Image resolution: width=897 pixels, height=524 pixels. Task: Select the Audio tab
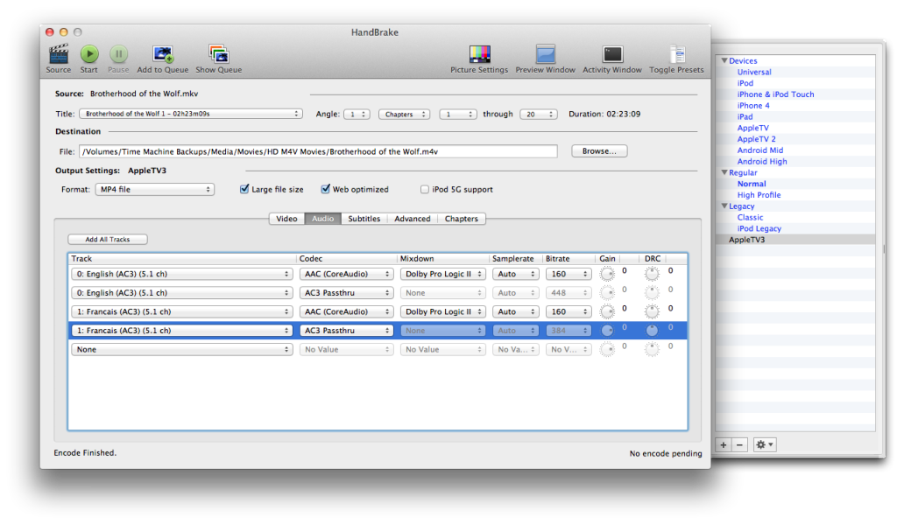click(322, 219)
